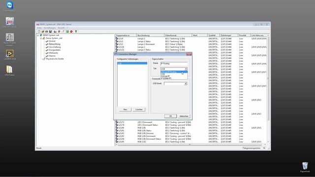The width and height of the screenshot is (315, 177).
Task: Select the Zentral tree node
Action: click(x=52, y=41)
